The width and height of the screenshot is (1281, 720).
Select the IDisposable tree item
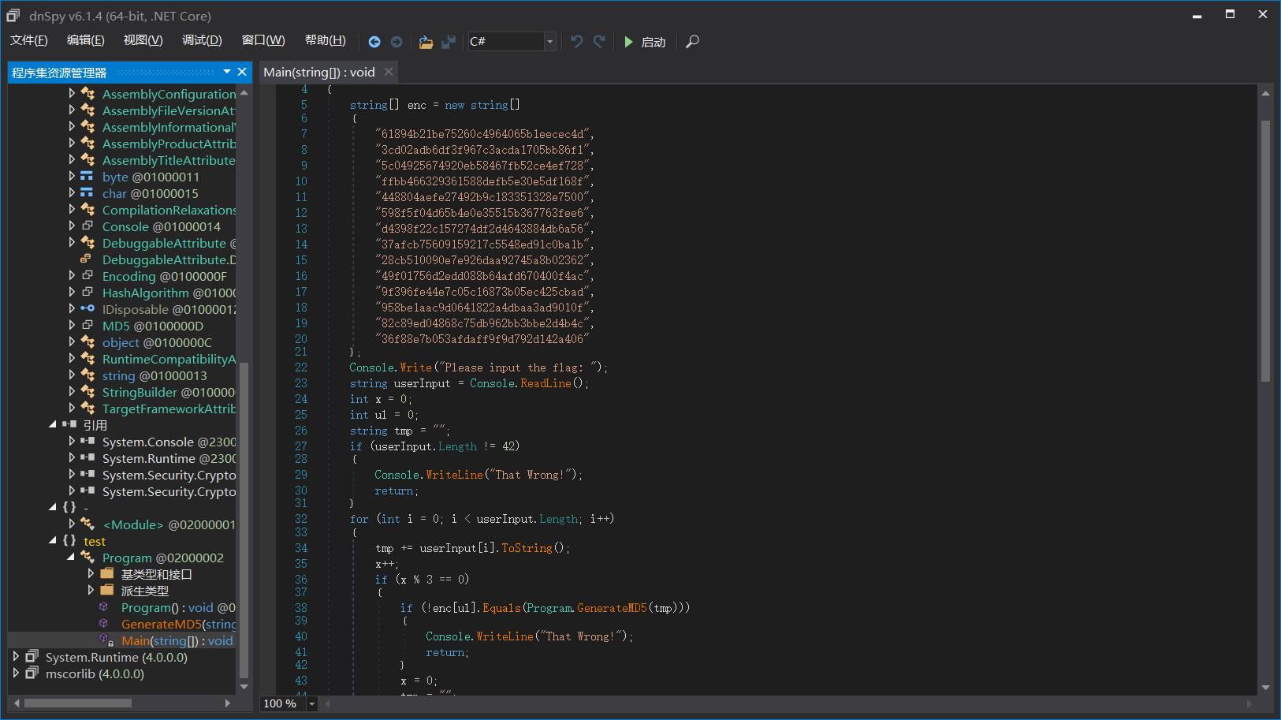click(169, 309)
